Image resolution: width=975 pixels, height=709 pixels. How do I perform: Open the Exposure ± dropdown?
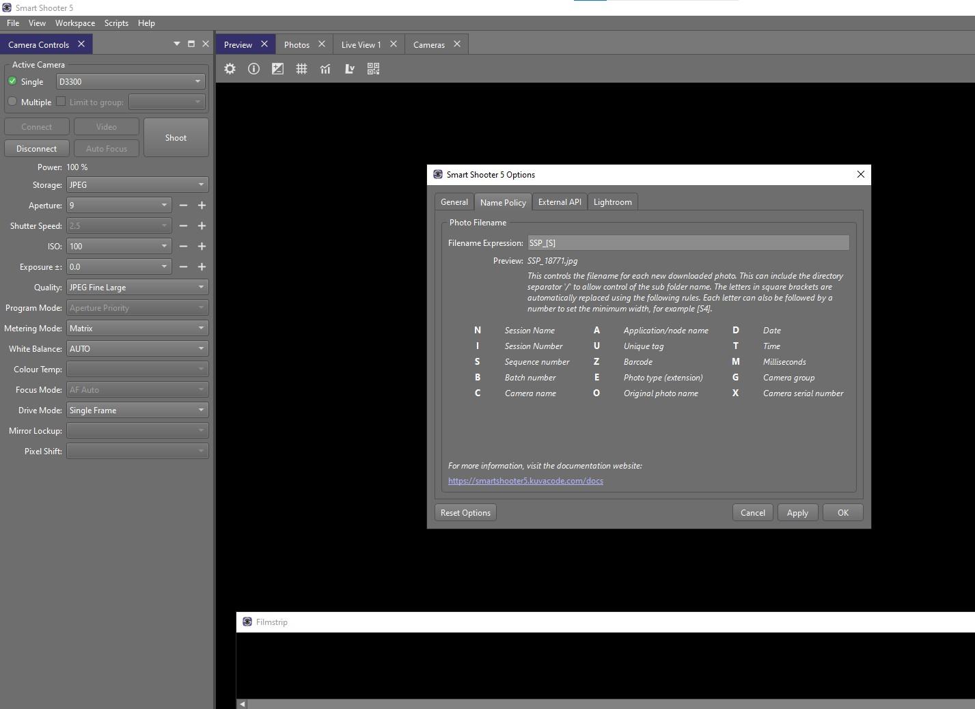pos(119,267)
